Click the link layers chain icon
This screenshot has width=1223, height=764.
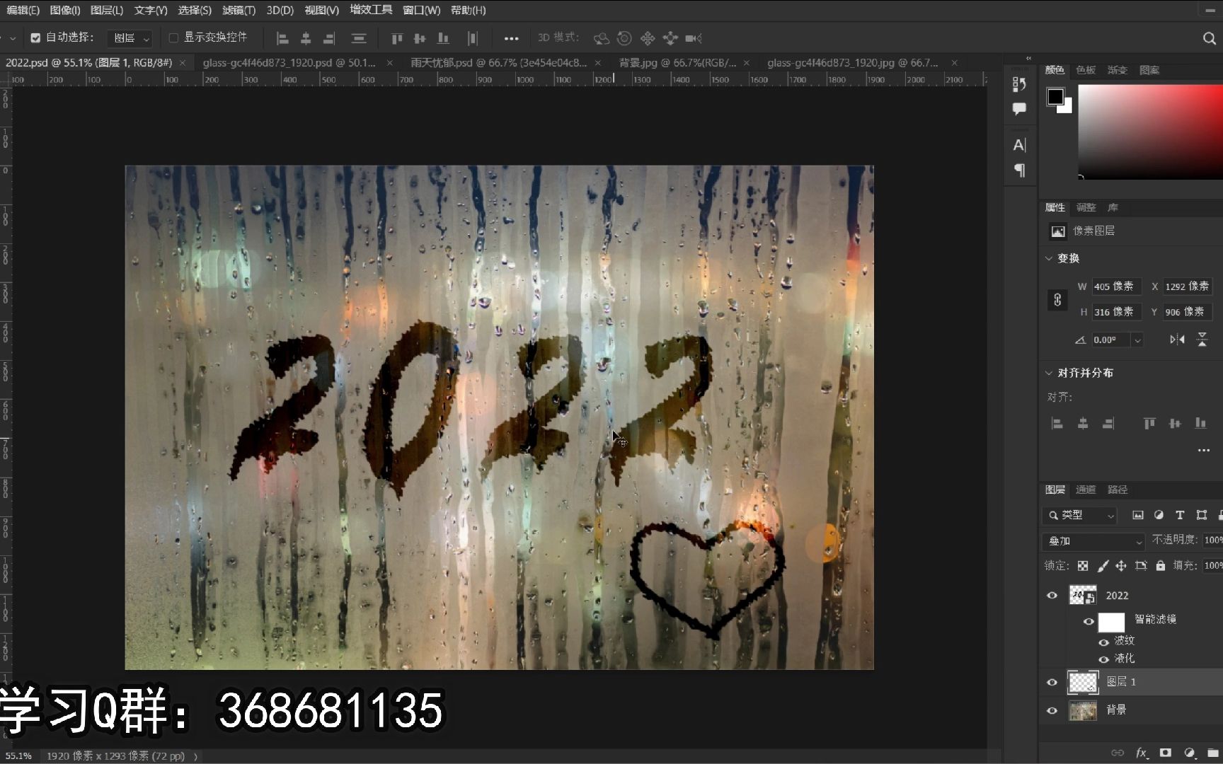pyautogui.click(x=1119, y=752)
